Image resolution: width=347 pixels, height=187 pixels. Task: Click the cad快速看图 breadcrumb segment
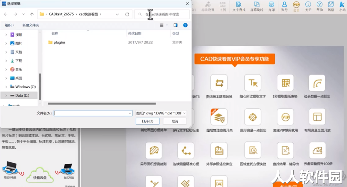tap(88, 14)
